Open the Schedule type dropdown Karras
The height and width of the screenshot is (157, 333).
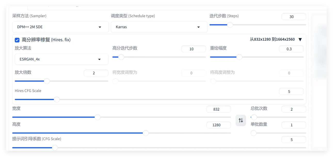pyautogui.click(x=159, y=27)
